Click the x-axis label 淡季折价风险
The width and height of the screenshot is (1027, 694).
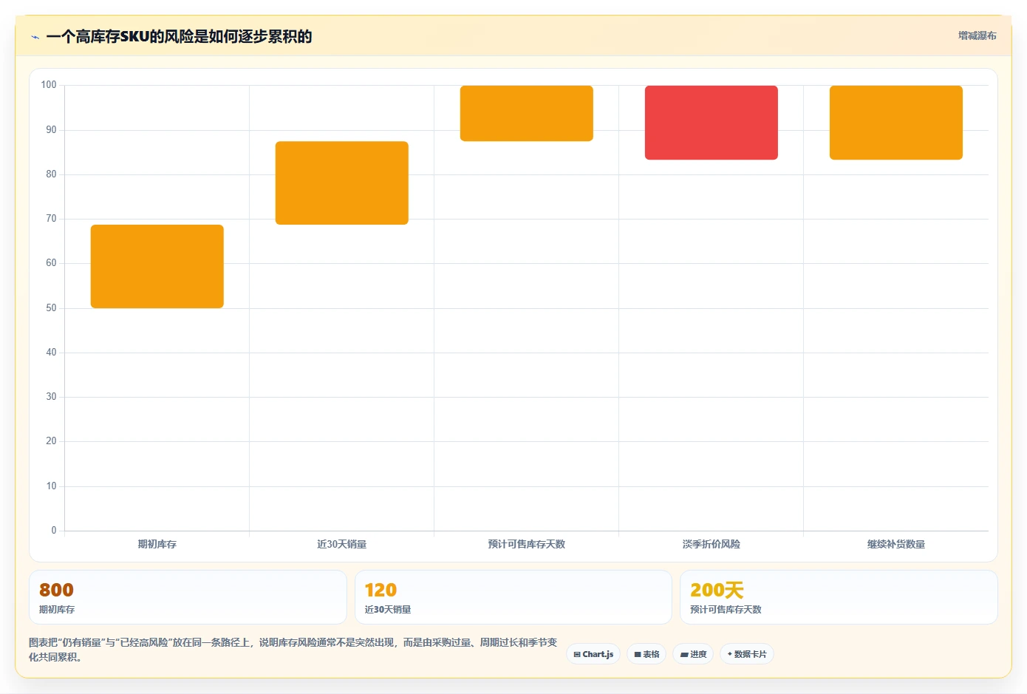coord(712,544)
